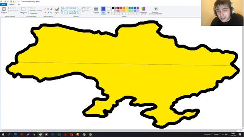This screenshot has height=137, width=244.
Task: Click the Undo arrow in quick access toolbar
Action: click(5, 2)
